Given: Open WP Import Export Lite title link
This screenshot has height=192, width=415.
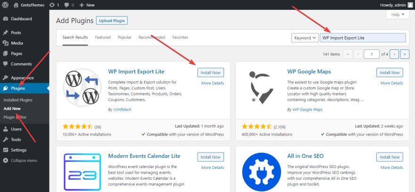Looking at the screenshot, I should click(x=136, y=72).
